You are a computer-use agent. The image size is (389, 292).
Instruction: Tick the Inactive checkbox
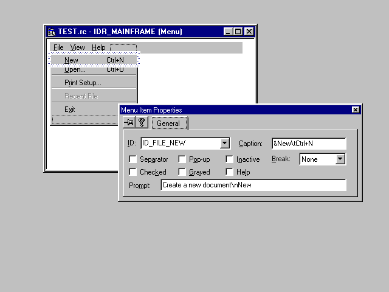(x=229, y=159)
